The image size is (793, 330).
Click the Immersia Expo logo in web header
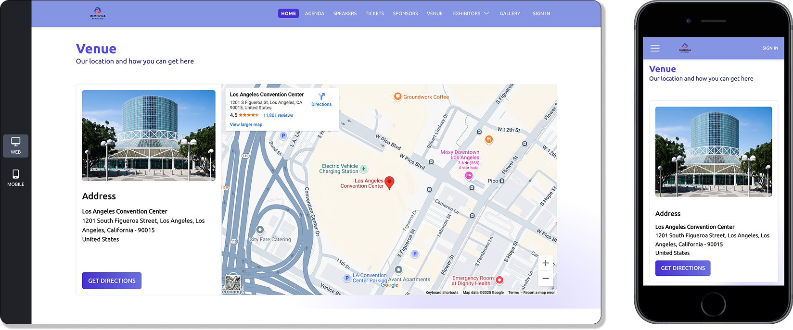tap(98, 13)
